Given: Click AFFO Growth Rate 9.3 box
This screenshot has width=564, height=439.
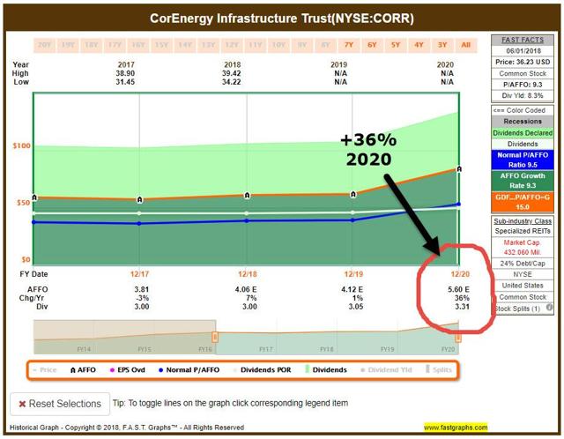Looking at the screenshot, I should pyautogui.click(x=523, y=181).
